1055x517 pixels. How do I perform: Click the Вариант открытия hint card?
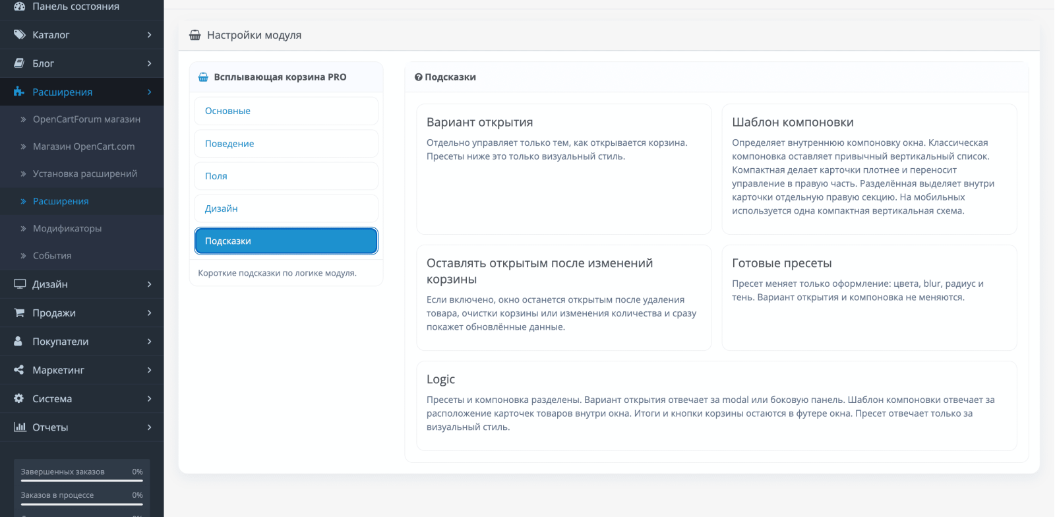tap(564, 169)
